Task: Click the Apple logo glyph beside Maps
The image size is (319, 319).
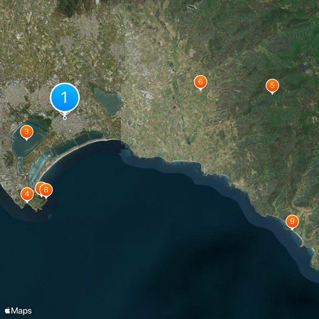Action: point(8,311)
